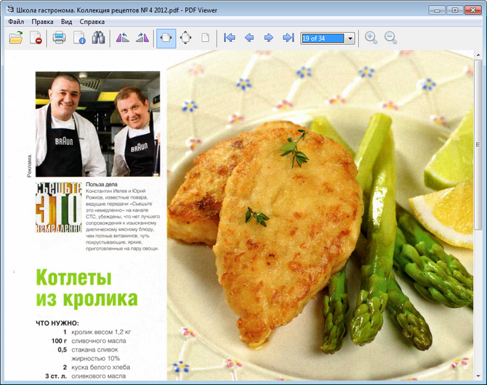Viewport: 487px width, 385px height.
Task: Click the vertical 'Реклама.' label
Action: click(29, 166)
